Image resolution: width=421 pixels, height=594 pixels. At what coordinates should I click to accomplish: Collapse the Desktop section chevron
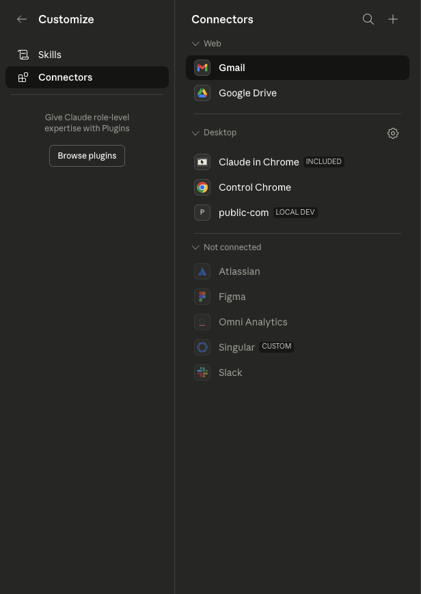point(195,133)
